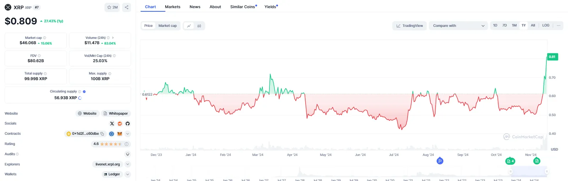
Task: Set chart range to All
Action: tap(533, 25)
